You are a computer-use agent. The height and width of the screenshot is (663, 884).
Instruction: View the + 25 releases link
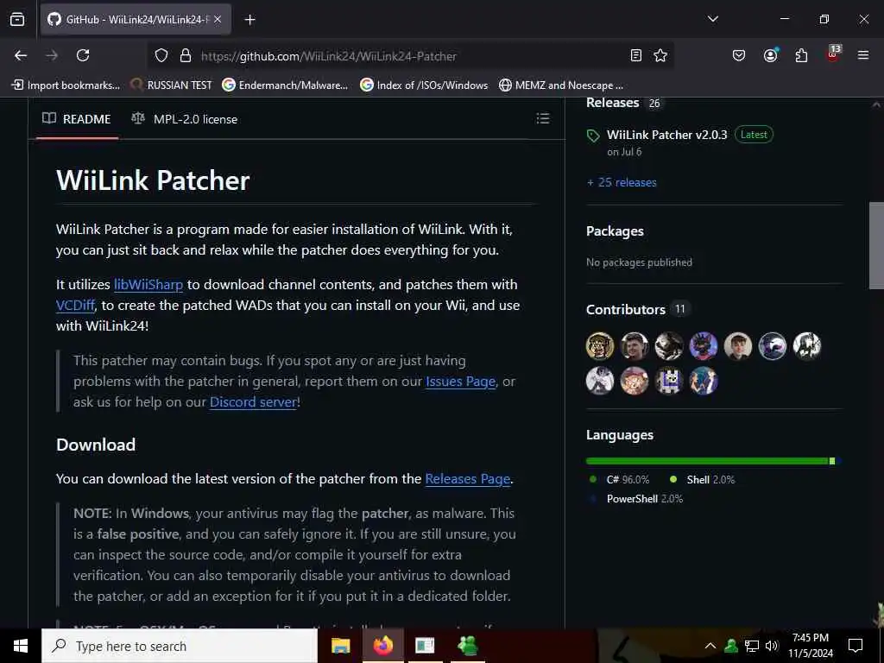tap(622, 183)
